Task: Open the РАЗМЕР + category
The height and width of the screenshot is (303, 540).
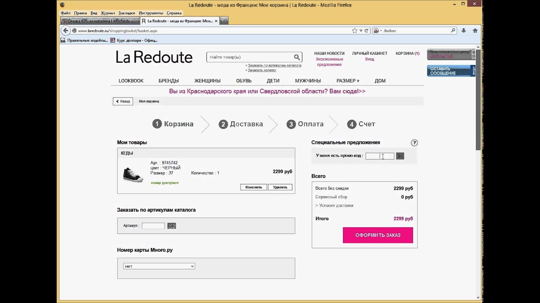Action: (x=348, y=81)
